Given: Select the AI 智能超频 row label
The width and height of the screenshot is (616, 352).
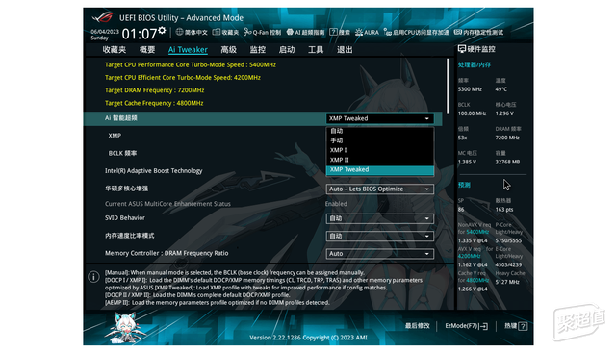Looking at the screenshot, I should tap(121, 118).
